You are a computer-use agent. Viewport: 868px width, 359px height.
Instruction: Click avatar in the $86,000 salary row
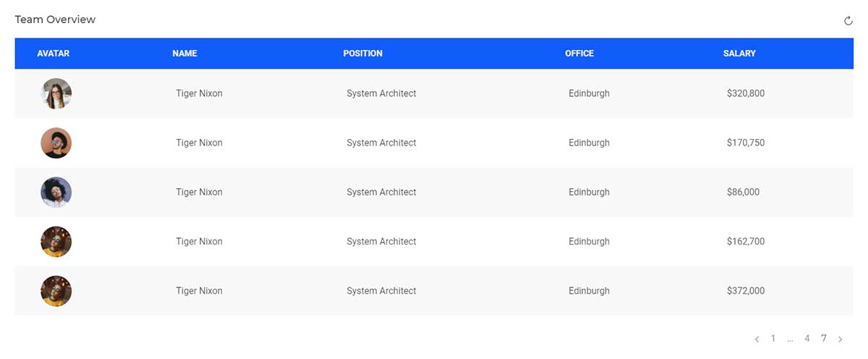(56, 192)
